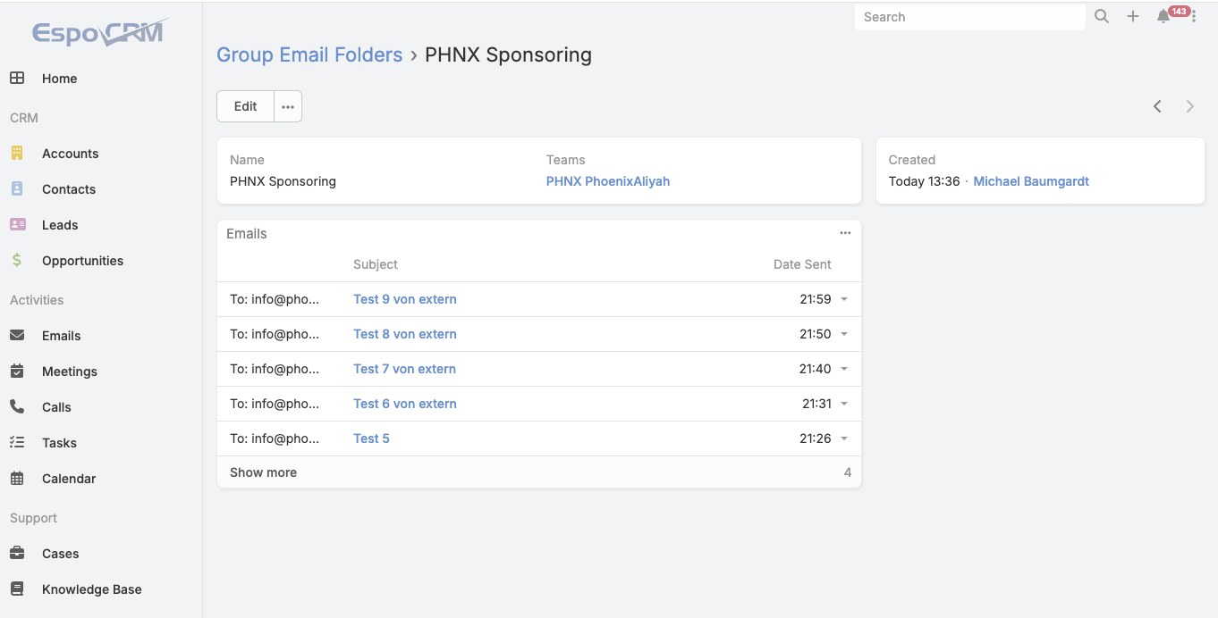Focus the global Search field
The height and width of the screenshot is (618, 1218).
970,17
